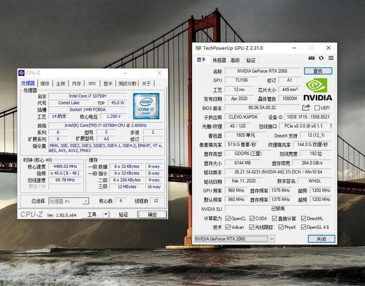Click the driver version field in GPU-Z
The width and height of the screenshot is (365, 286).
click(278, 172)
